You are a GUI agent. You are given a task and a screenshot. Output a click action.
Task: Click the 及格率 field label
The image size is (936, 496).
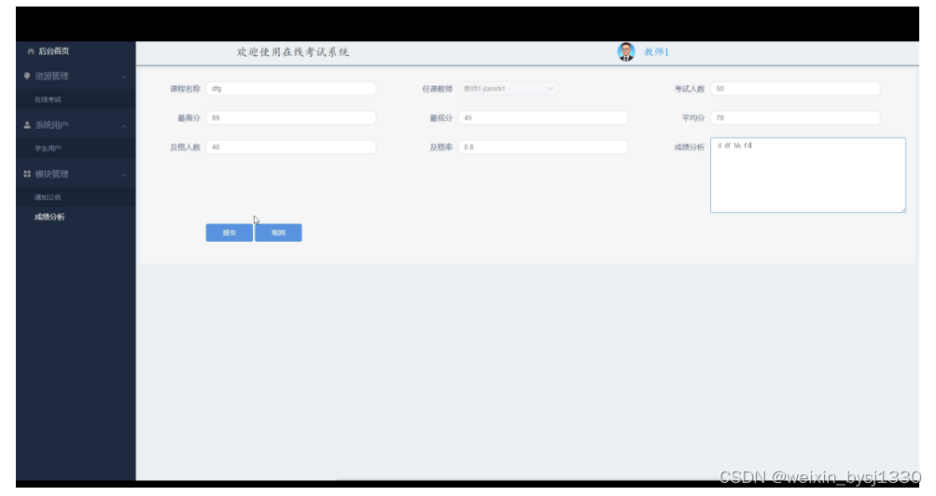click(441, 147)
